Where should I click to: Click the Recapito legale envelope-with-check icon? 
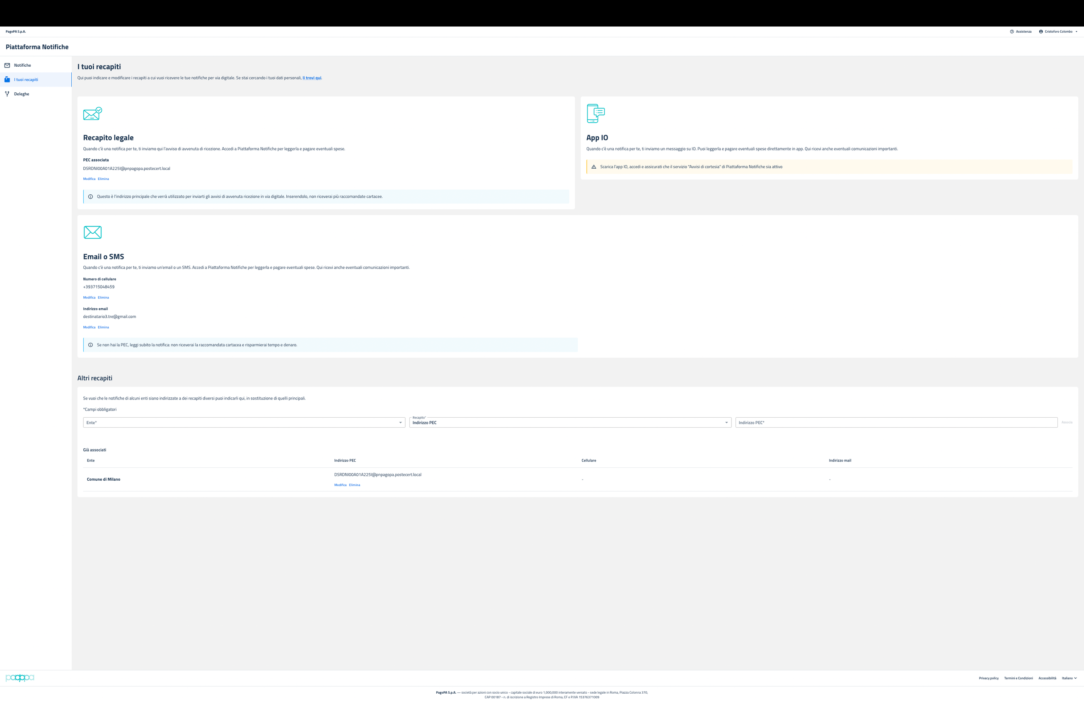click(x=92, y=114)
